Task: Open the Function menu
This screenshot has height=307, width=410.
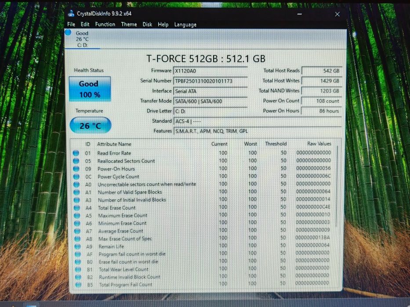Action: 105,24
